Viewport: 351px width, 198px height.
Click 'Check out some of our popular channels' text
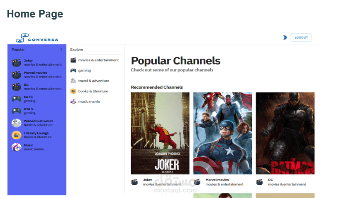[x=172, y=70]
